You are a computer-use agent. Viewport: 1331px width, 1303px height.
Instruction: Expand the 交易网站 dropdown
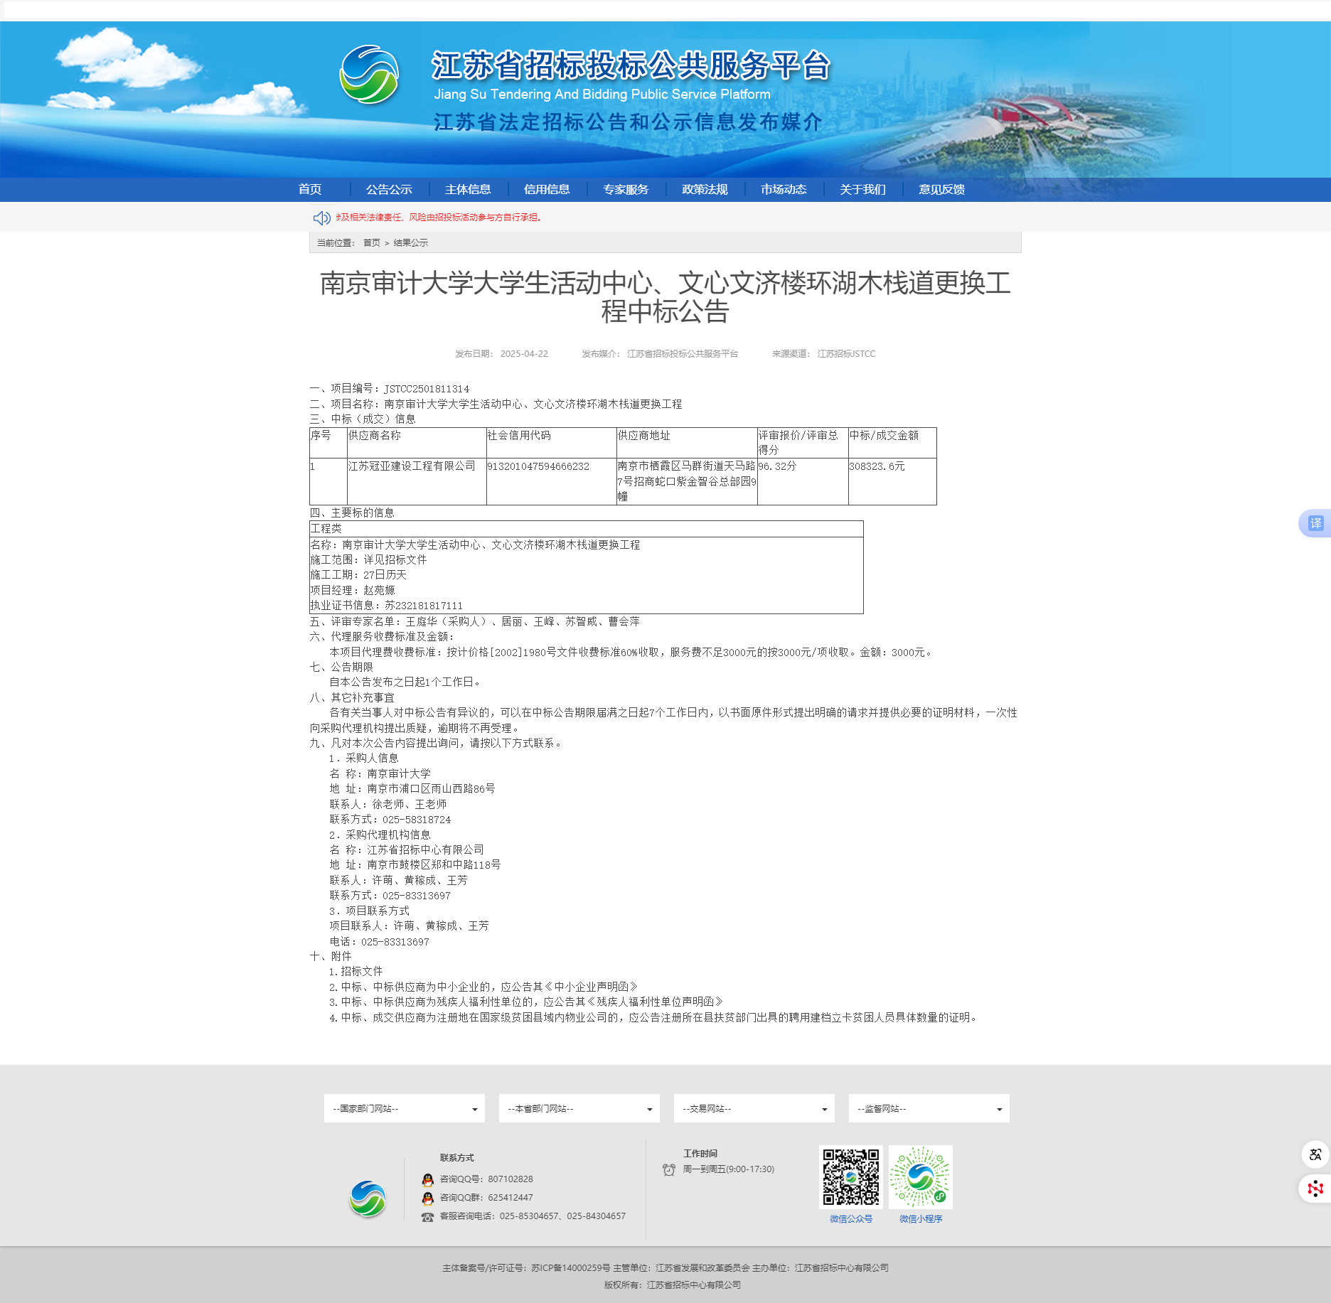click(754, 1108)
